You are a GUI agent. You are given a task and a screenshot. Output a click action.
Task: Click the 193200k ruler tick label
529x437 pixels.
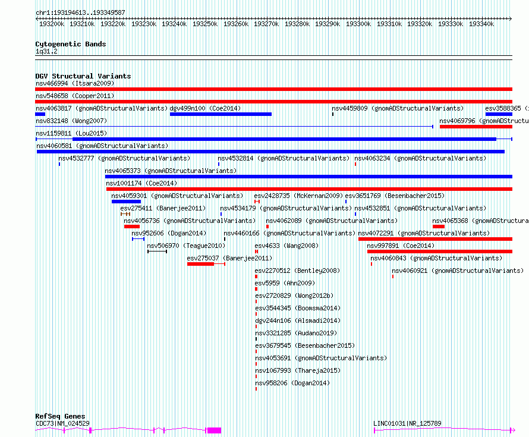click(52, 24)
